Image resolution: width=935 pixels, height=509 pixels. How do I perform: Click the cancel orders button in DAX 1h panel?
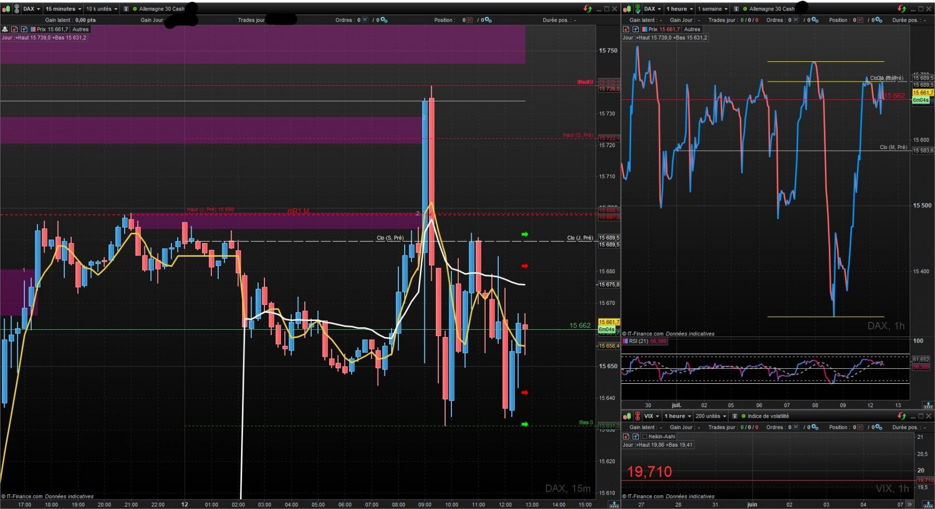coord(795,20)
